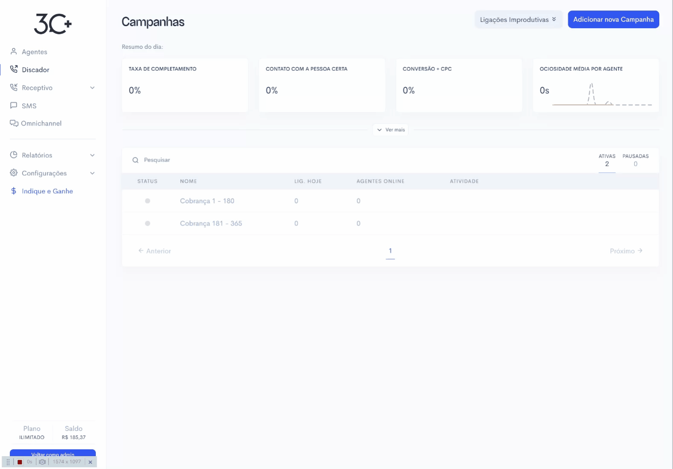673x469 pixels.
Task: Click the recorder bar drag handle
Action: [8, 462]
